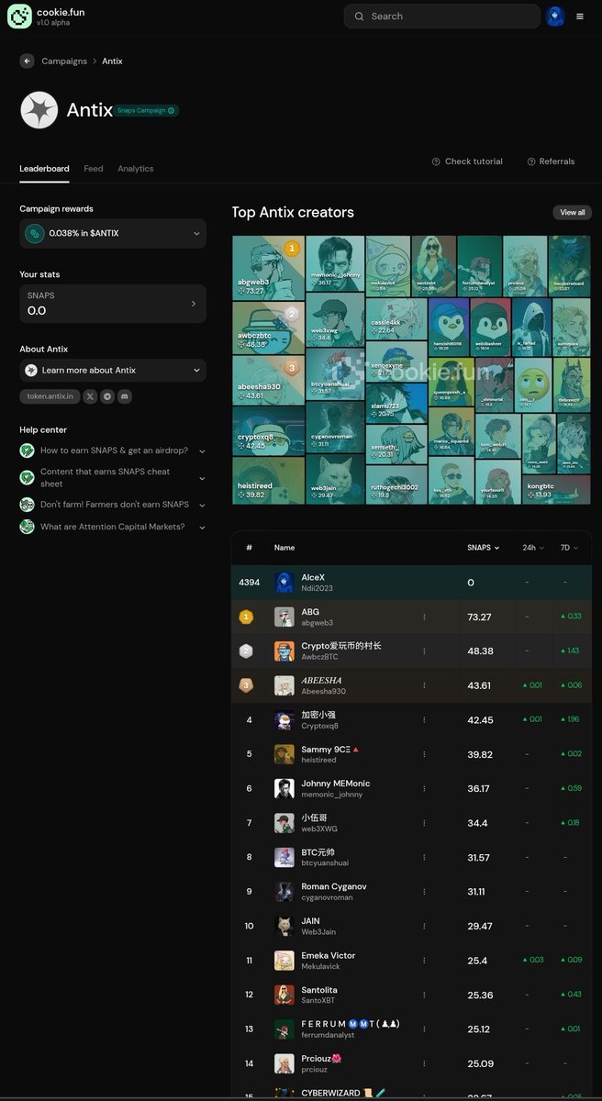Expand Don't farm! Farmers question

point(113,505)
